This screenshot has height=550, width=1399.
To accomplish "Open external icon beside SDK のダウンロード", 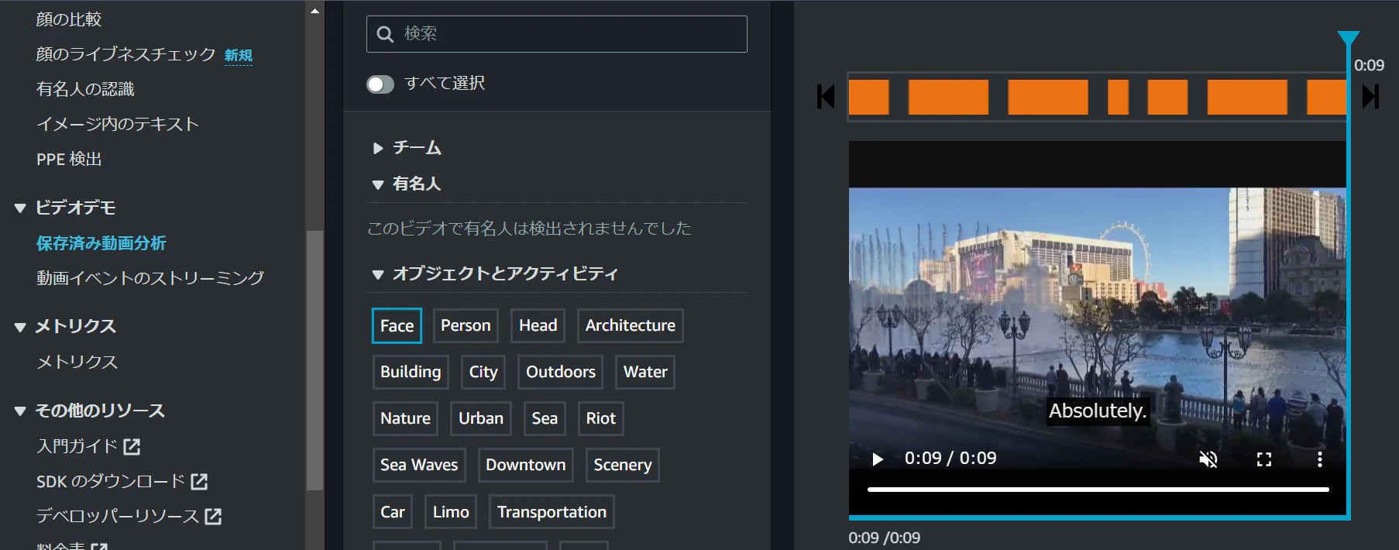I will 199,481.
